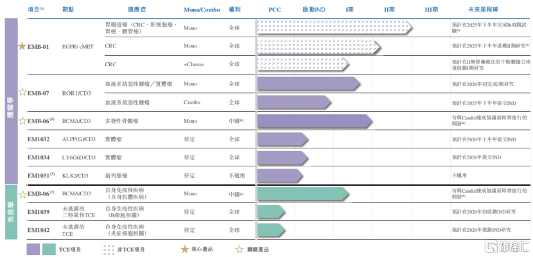Click the purple bar in EM1031 row
The width and height of the screenshot is (533, 257).
(x=280, y=175)
